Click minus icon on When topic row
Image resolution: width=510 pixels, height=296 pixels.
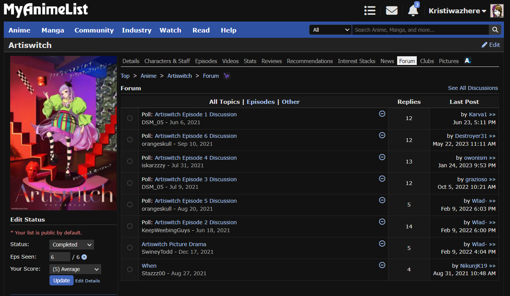point(382,265)
